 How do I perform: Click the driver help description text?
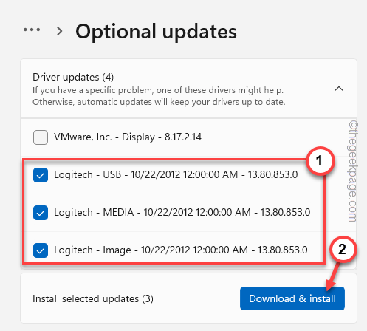(x=159, y=96)
